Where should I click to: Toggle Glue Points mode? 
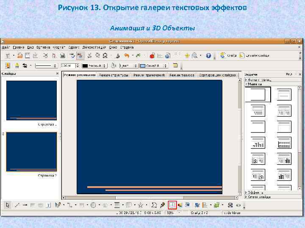tap(162, 205)
